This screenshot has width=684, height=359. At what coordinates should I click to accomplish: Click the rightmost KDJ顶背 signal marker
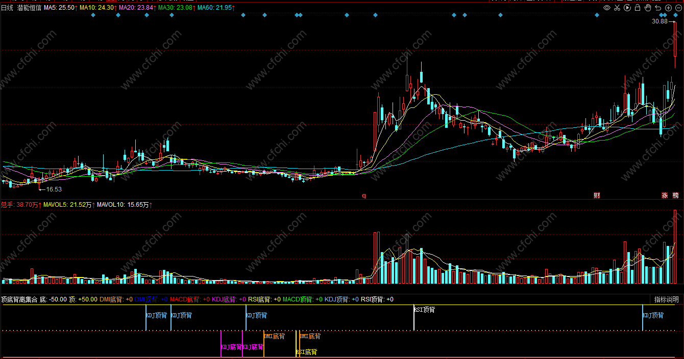653,316
